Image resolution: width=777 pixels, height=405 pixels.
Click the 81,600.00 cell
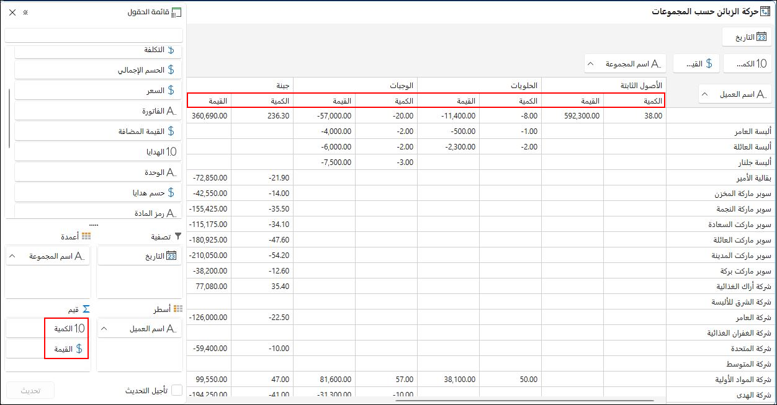tap(324, 380)
